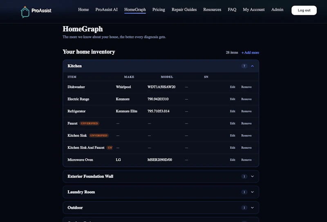This screenshot has height=222, width=327.
Task: Select model text WDT1A50SAW20
Action: point(161,87)
